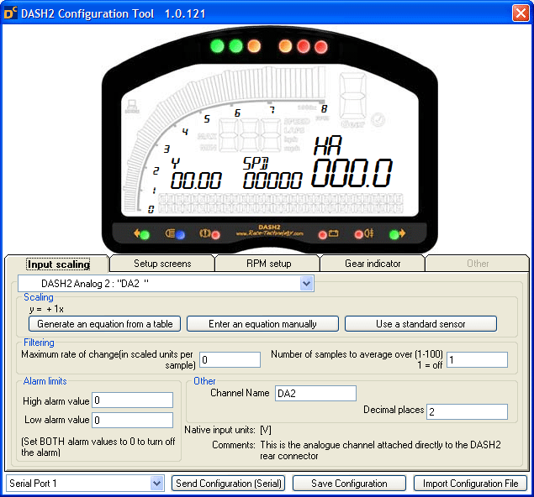Expand the Serial Port 1 dropdown

point(156,483)
